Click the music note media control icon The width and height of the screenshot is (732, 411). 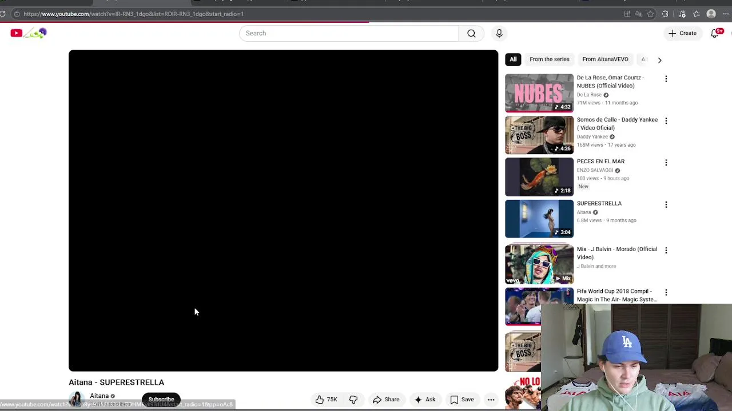pyautogui.click(x=682, y=14)
